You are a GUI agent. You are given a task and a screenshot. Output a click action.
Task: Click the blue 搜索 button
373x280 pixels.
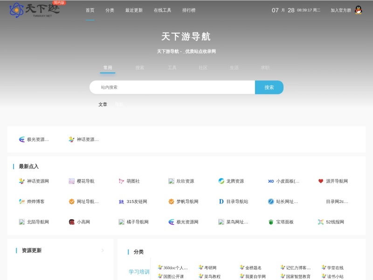[269, 87]
